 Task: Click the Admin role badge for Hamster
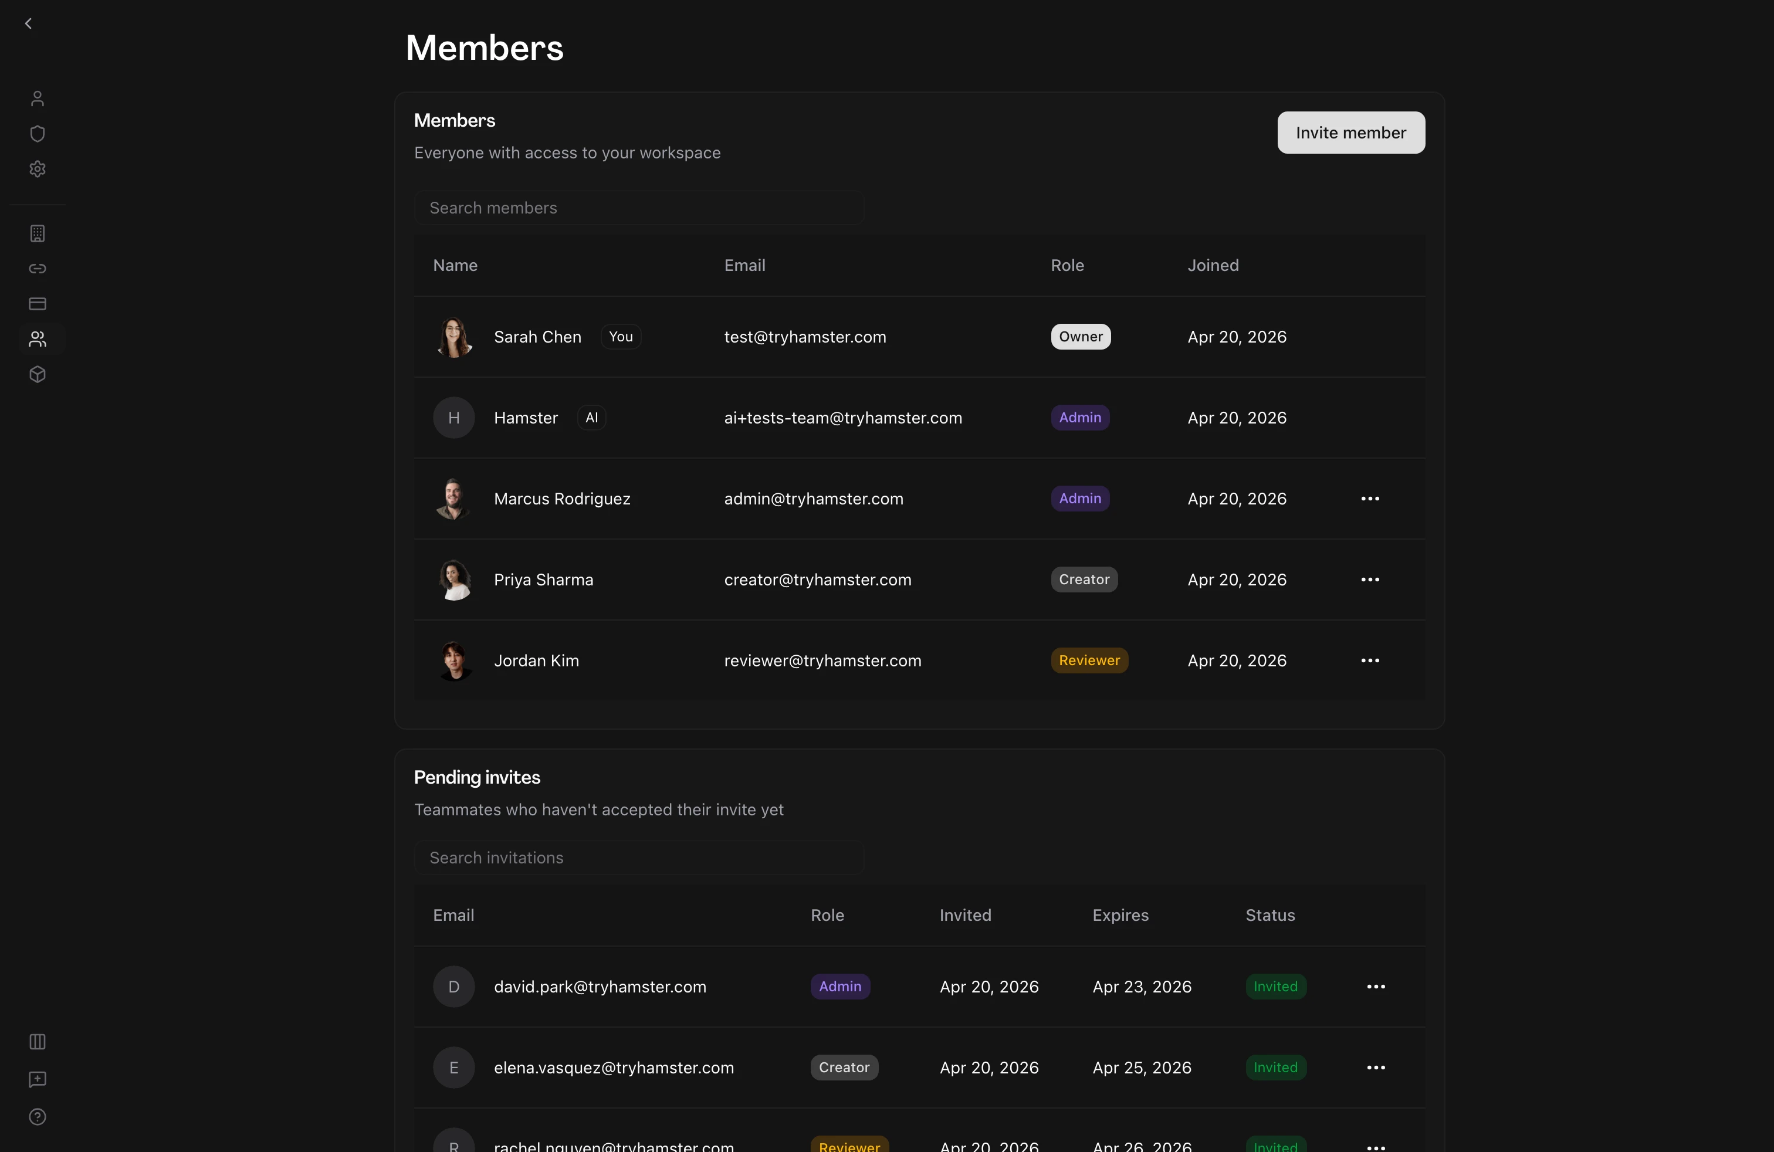point(1080,417)
